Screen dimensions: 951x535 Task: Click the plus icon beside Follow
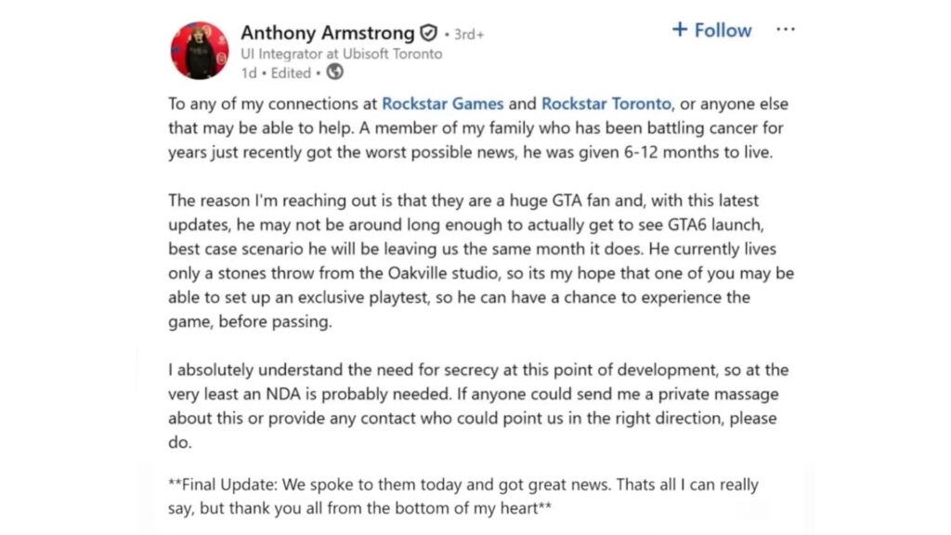[679, 30]
